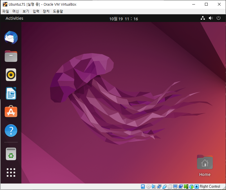This screenshot has height=190, width=226.
Task: Open LibreOffice Writer from the dock
Action: tap(11, 93)
